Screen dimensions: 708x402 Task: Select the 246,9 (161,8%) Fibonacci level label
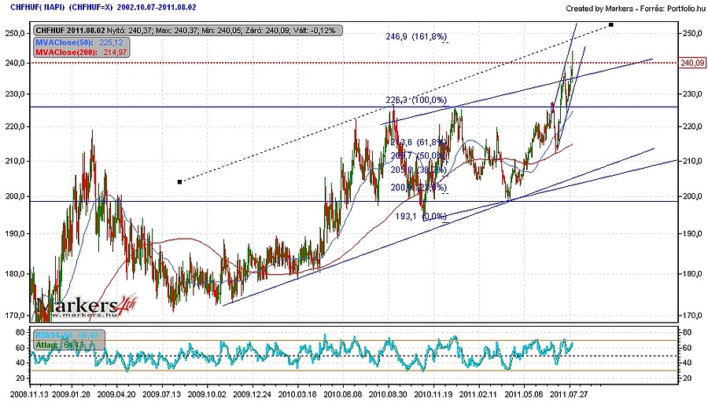click(416, 36)
